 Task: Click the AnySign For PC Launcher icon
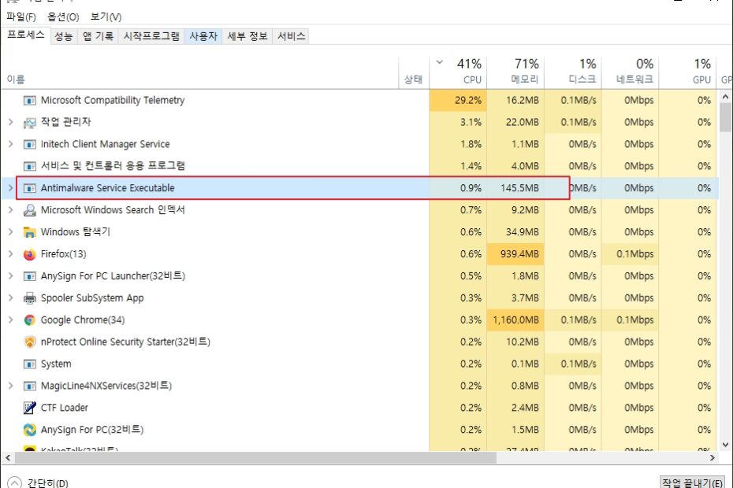[29, 276]
